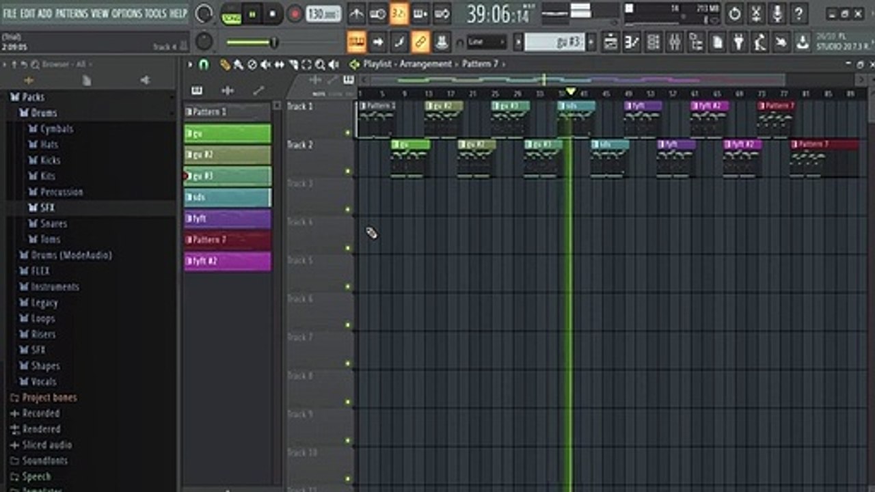The image size is (875, 492).
Task: Open the Playlist options menu arrow
Action: (190, 65)
